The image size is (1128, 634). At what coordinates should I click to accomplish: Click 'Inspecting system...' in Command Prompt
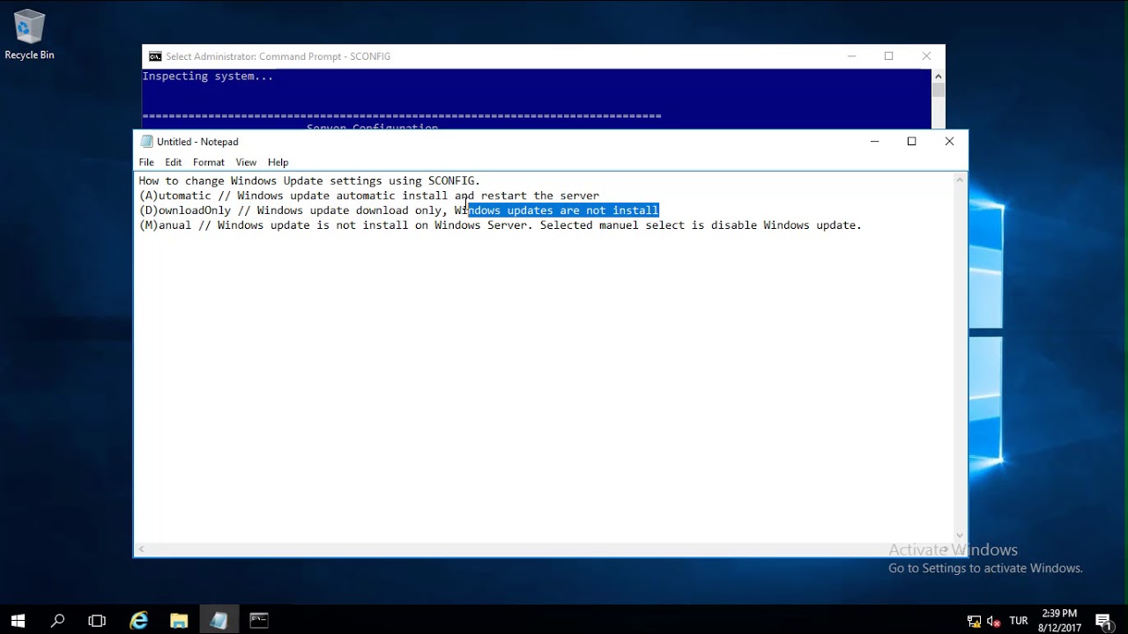pos(208,77)
